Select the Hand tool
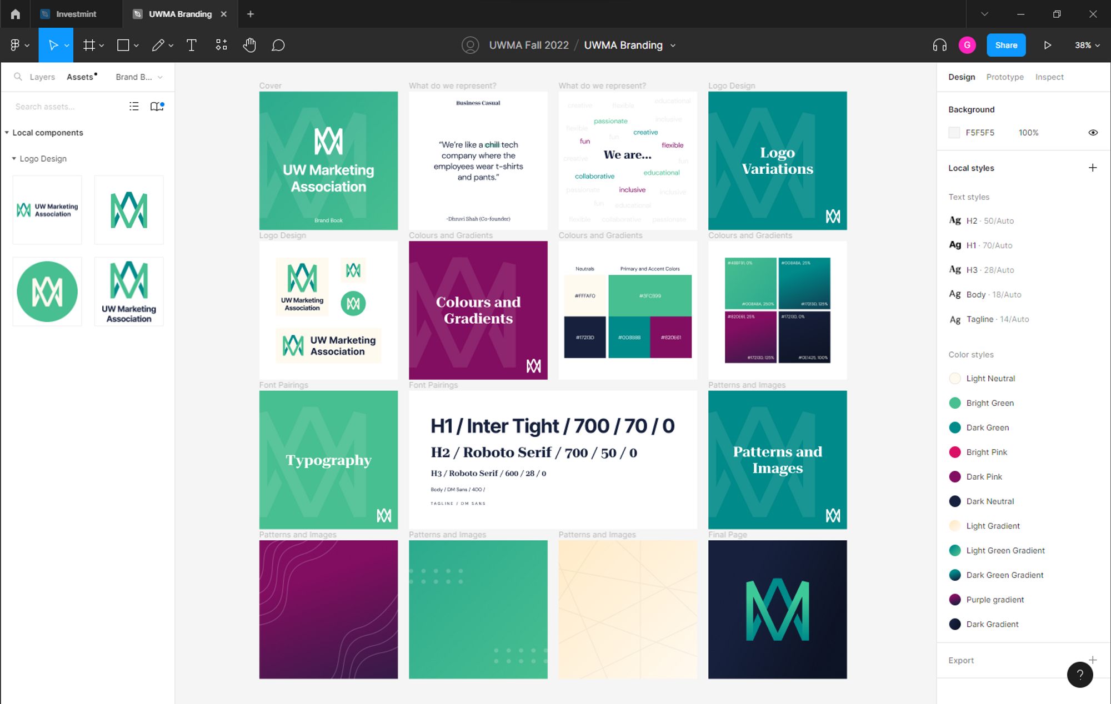The height and width of the screenshot is (704, 1111). [x=249, y=45]
